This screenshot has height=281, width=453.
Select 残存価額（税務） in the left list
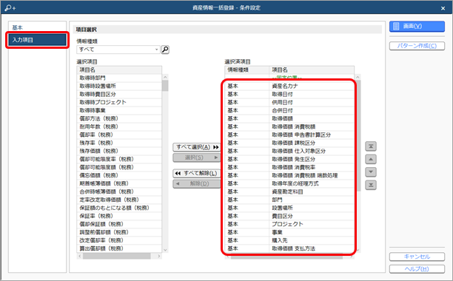tap(119, 151)
